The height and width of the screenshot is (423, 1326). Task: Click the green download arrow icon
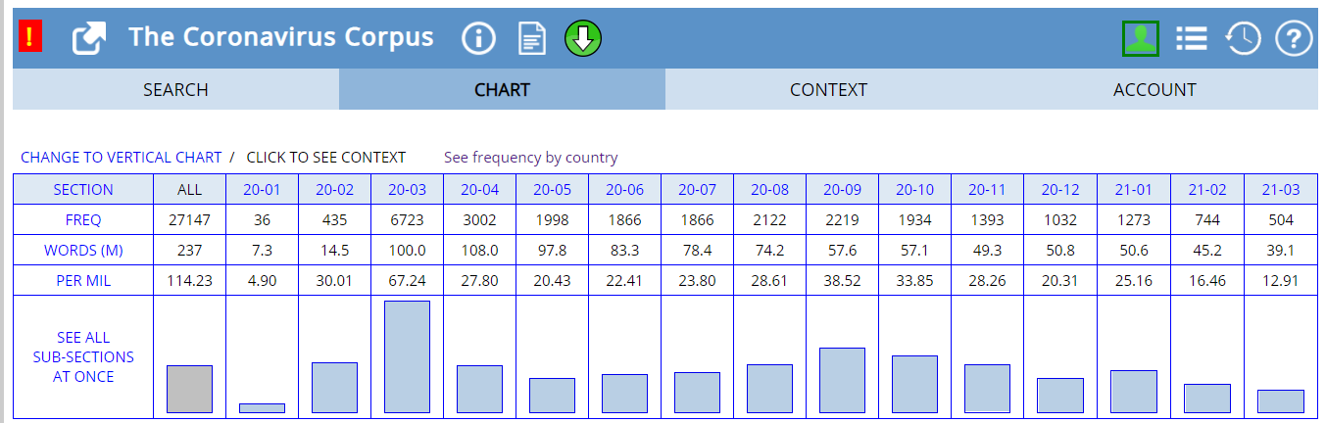point(583,38)
